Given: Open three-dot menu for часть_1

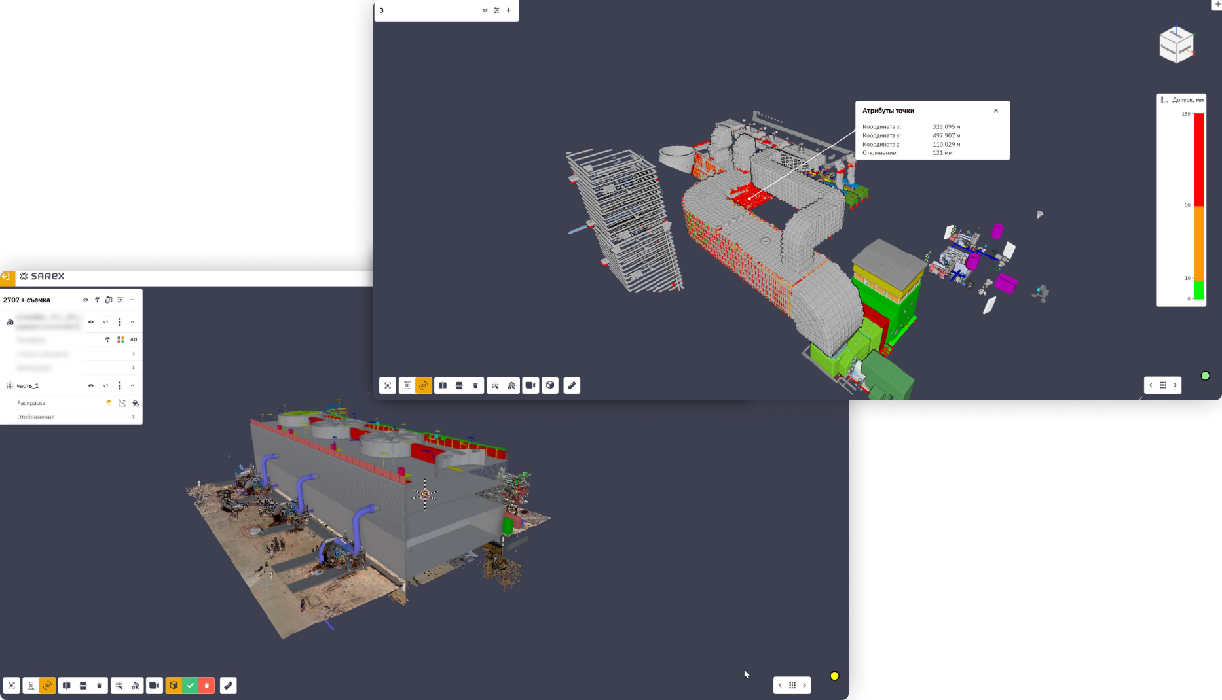Looking at the screenshot, I should (119, 385).
